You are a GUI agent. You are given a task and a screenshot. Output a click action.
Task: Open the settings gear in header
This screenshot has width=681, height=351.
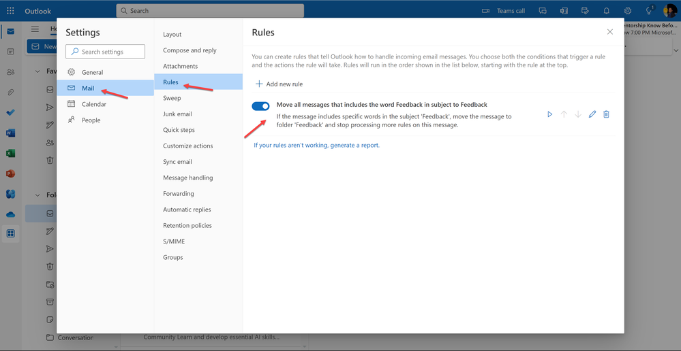coord(628,11)
